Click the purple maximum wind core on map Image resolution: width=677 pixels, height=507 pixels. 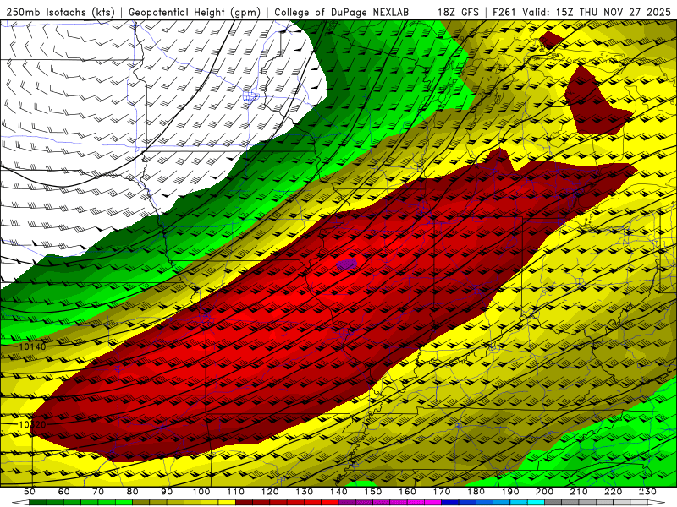[x=347, y=264]
